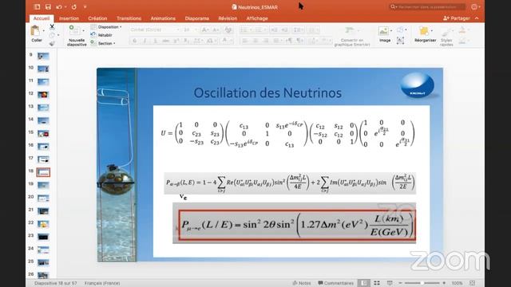The width and height of the screenshot is (511, 287).
Task: Click the copy icon below scissors
Action: [x=52, y=35]
